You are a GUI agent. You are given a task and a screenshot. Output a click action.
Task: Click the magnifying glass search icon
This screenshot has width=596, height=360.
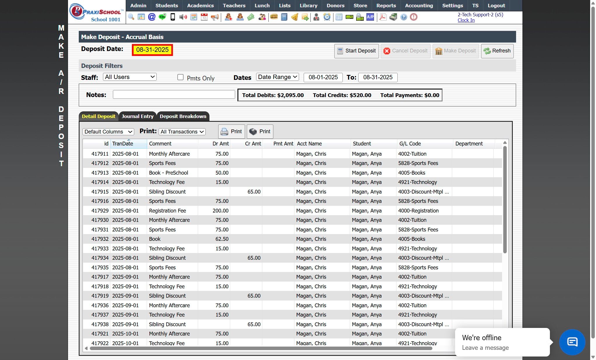[131, 17]
